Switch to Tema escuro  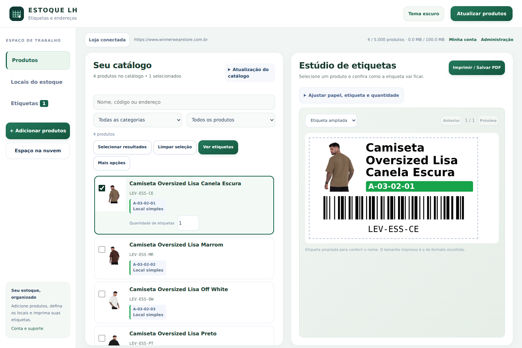424,14
